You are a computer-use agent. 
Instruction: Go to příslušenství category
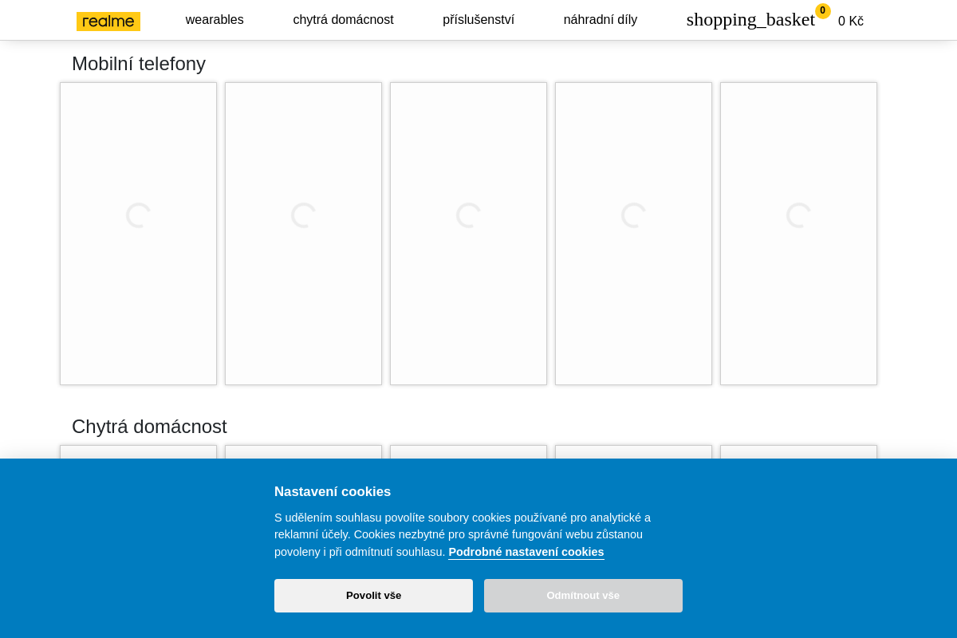478,20
